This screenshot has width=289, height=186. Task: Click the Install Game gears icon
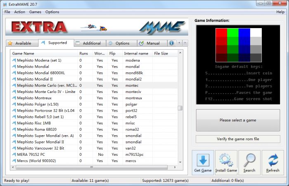pos(226,160)
